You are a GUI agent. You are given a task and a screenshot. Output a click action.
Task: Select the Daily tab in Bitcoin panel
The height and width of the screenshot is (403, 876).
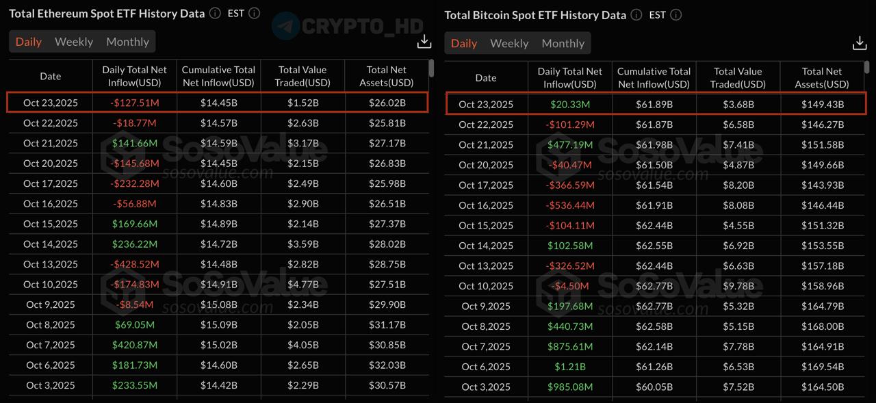pyautogui.click(x=464, y=43)
